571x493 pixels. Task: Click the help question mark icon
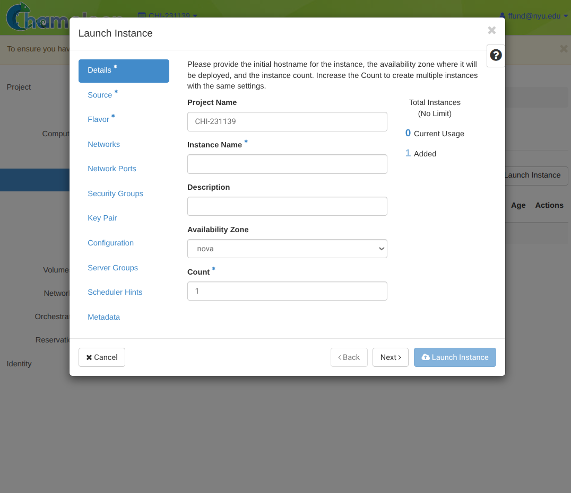pyautogui.click(x=496, y=55)
